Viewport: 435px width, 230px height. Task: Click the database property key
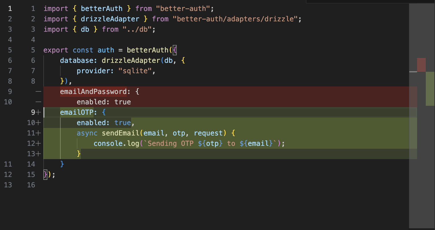coord(77,61)
